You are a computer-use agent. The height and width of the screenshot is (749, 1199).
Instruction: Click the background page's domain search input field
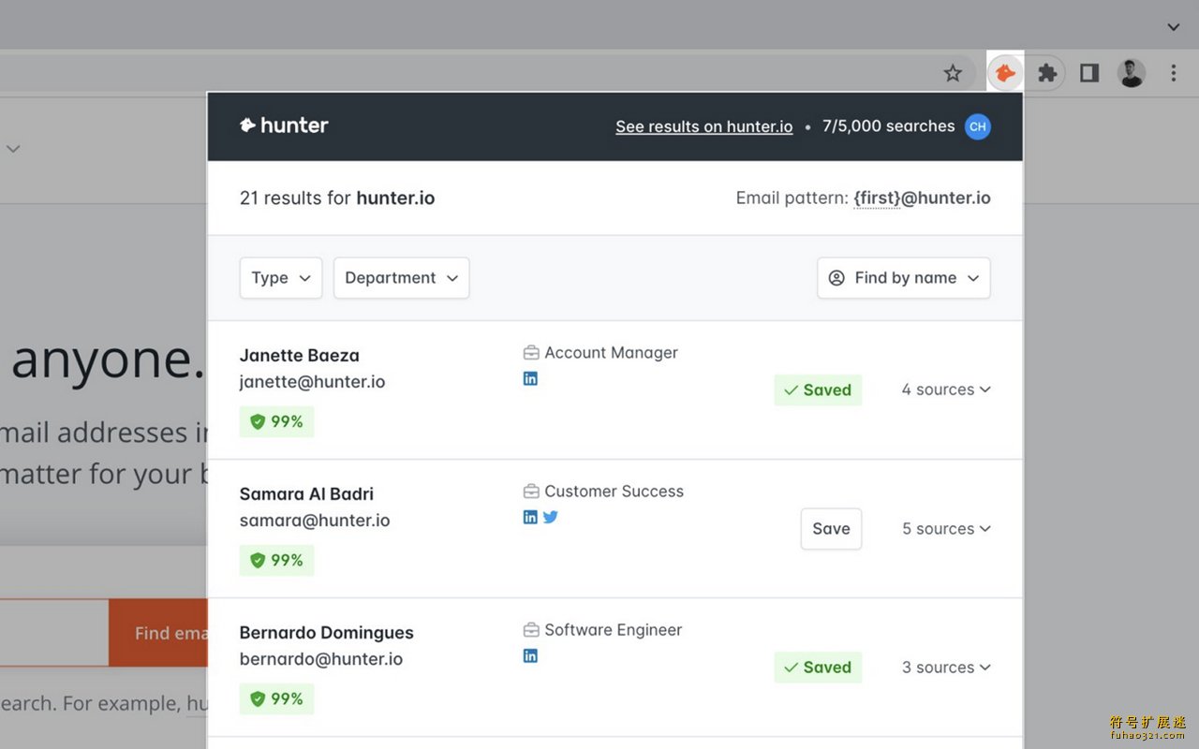click(54, 633)
